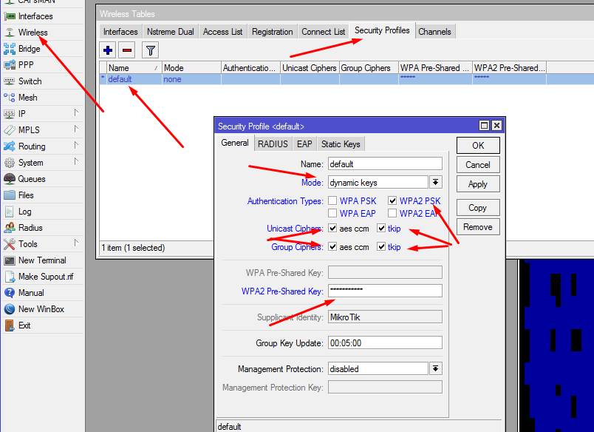Viewport: 594px width, 432px height.
Task: Select the Radius sidebar item
Action: (30, 228)
